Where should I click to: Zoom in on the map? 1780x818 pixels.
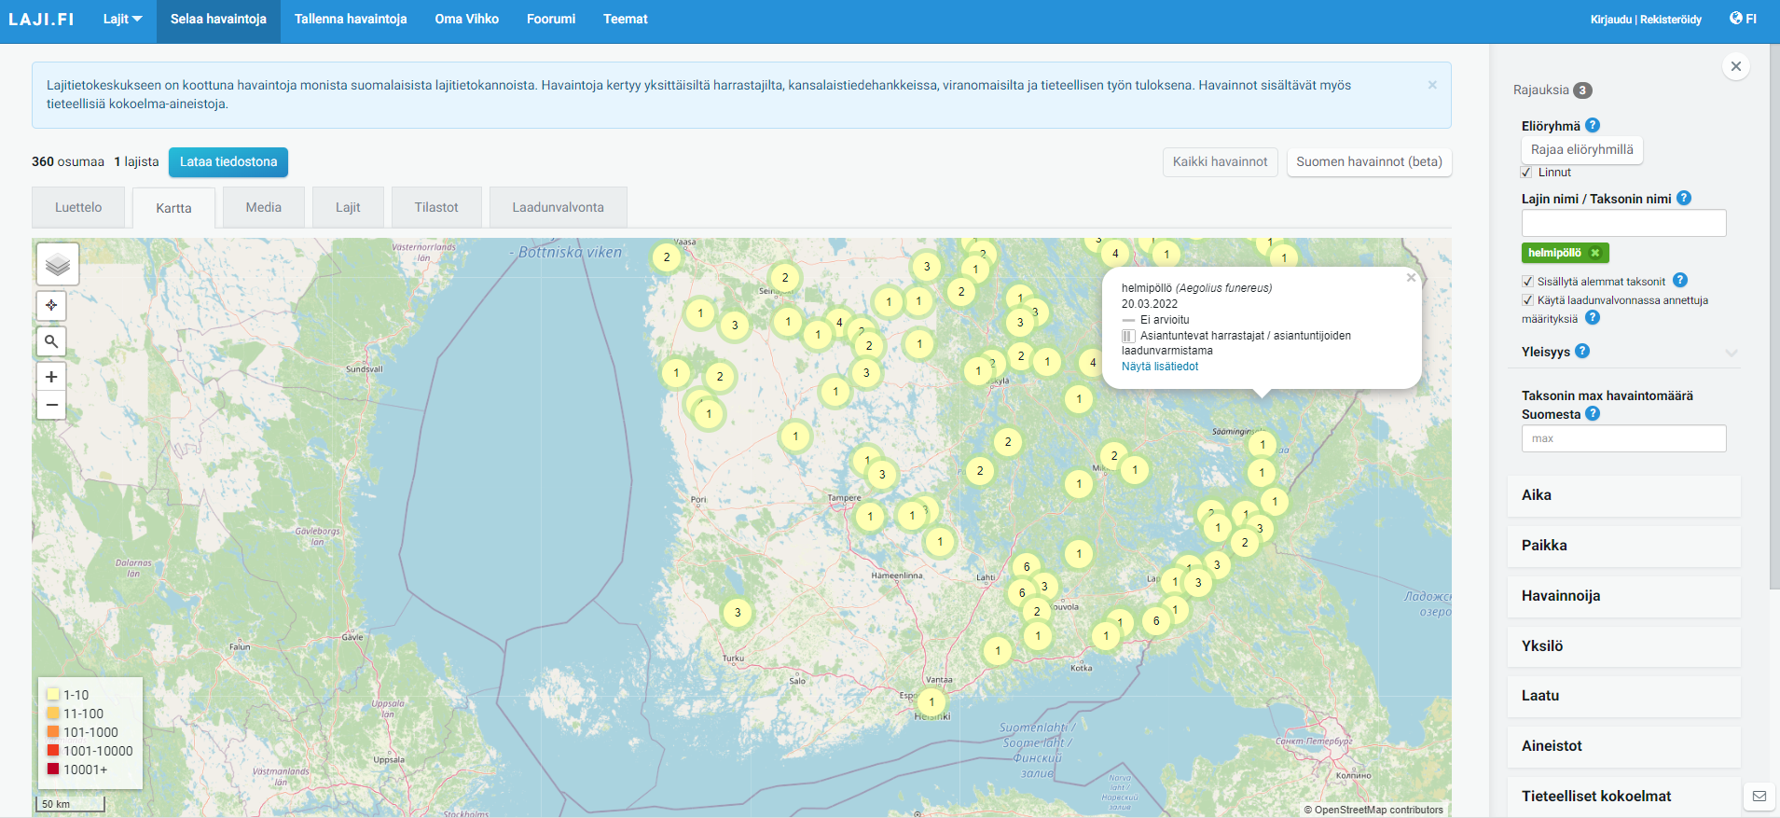pos(51,377)
